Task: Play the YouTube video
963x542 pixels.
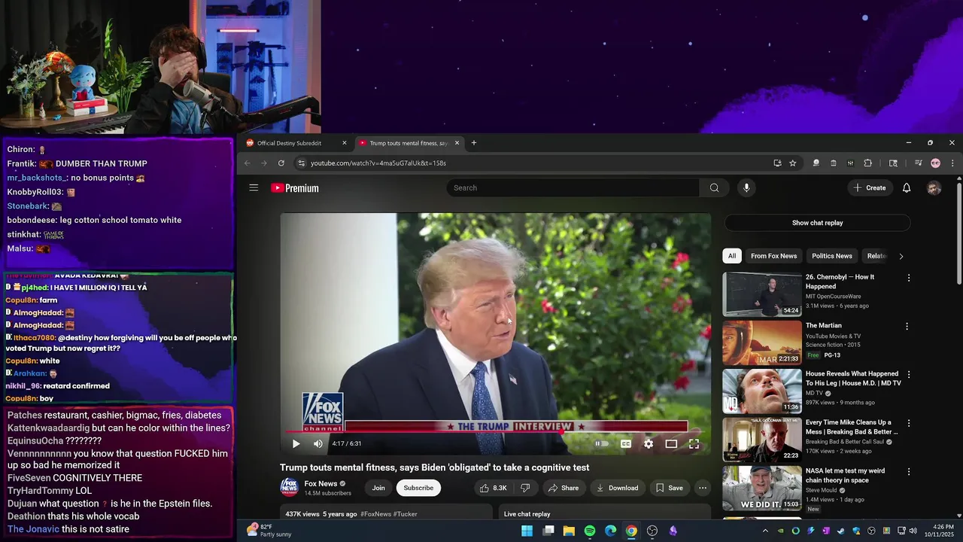Action: tap(296, 444)
